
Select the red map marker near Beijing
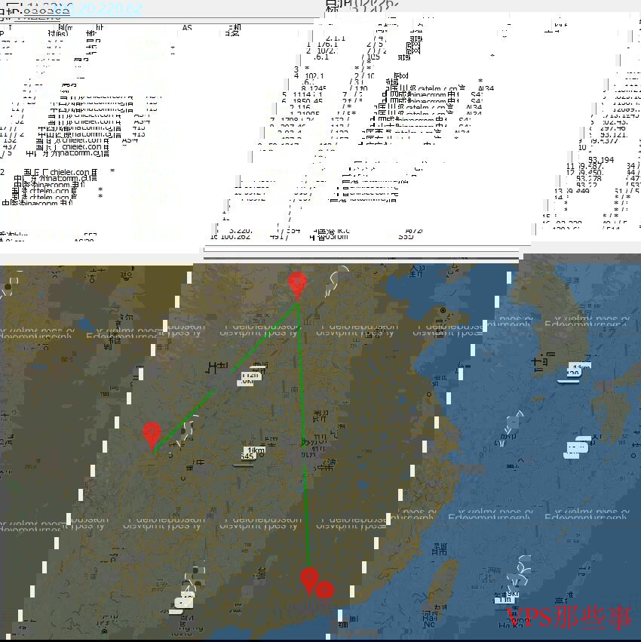pyautogui.click(x=298, y=283)
